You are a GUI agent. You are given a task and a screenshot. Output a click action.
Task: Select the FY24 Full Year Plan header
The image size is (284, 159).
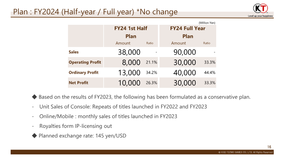(188, 32)
